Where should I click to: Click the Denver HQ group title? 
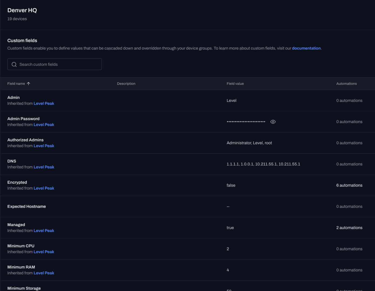[x=22, y=10]
